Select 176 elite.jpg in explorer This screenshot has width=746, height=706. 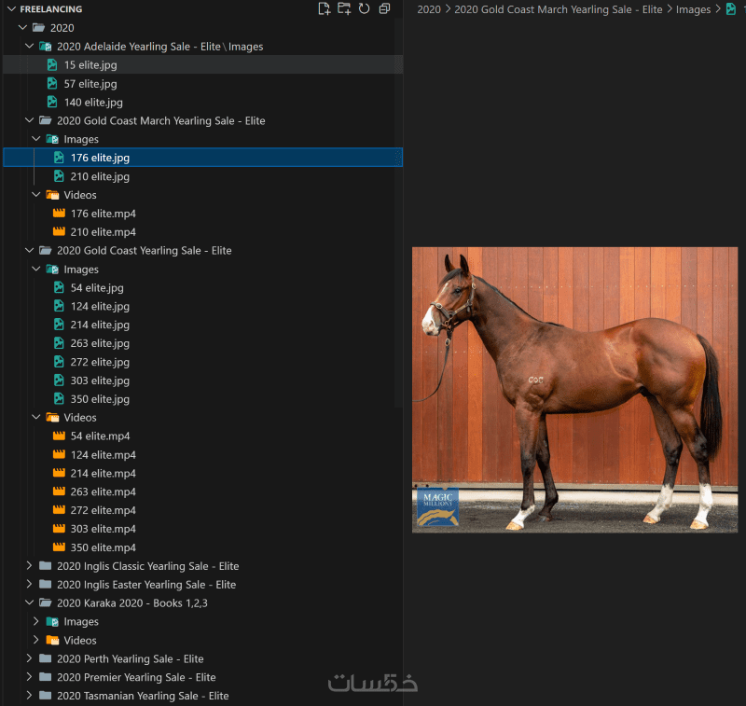tap(202, 158)
